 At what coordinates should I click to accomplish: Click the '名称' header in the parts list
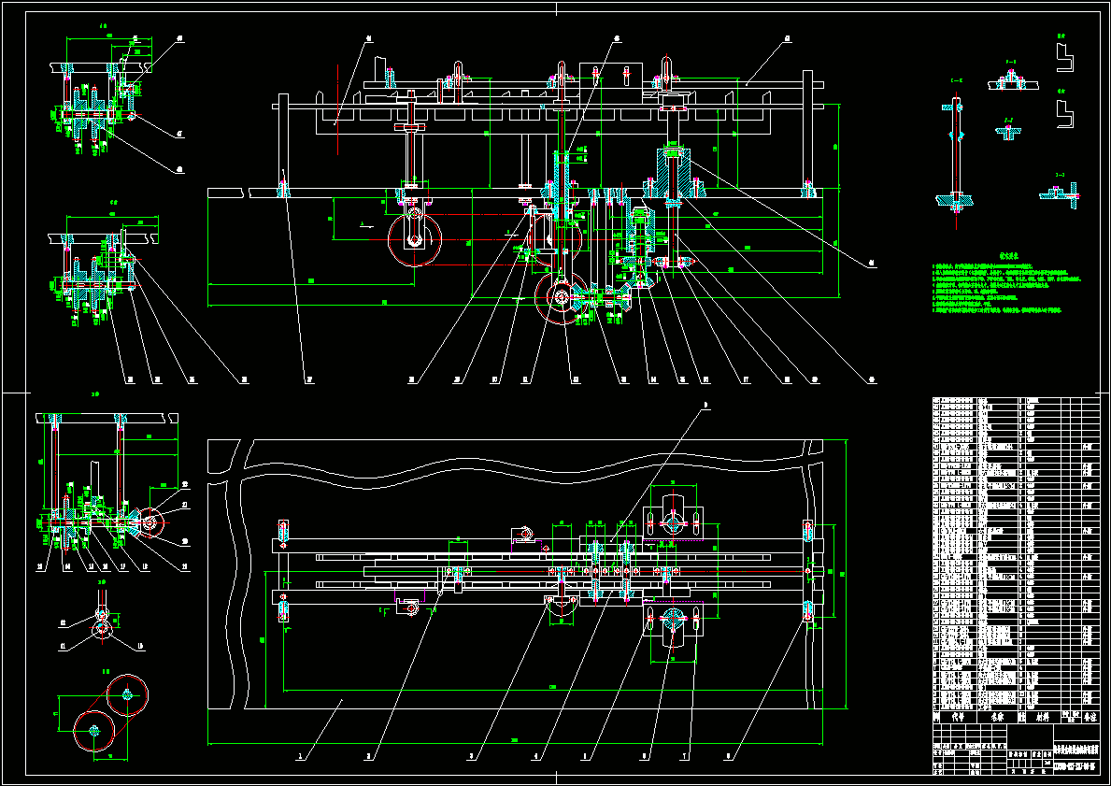click(x=998, y=717)
